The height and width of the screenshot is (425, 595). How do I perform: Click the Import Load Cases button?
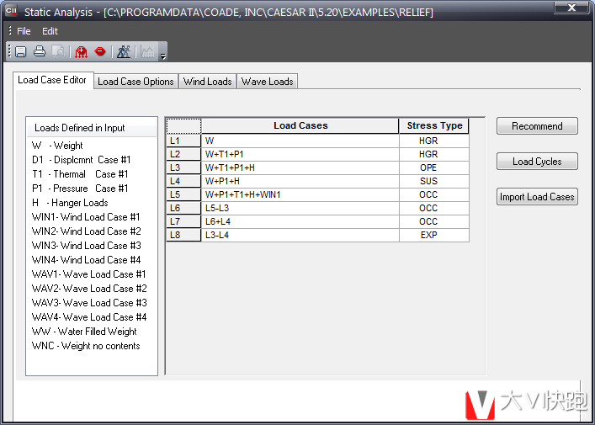coord(537,197)
